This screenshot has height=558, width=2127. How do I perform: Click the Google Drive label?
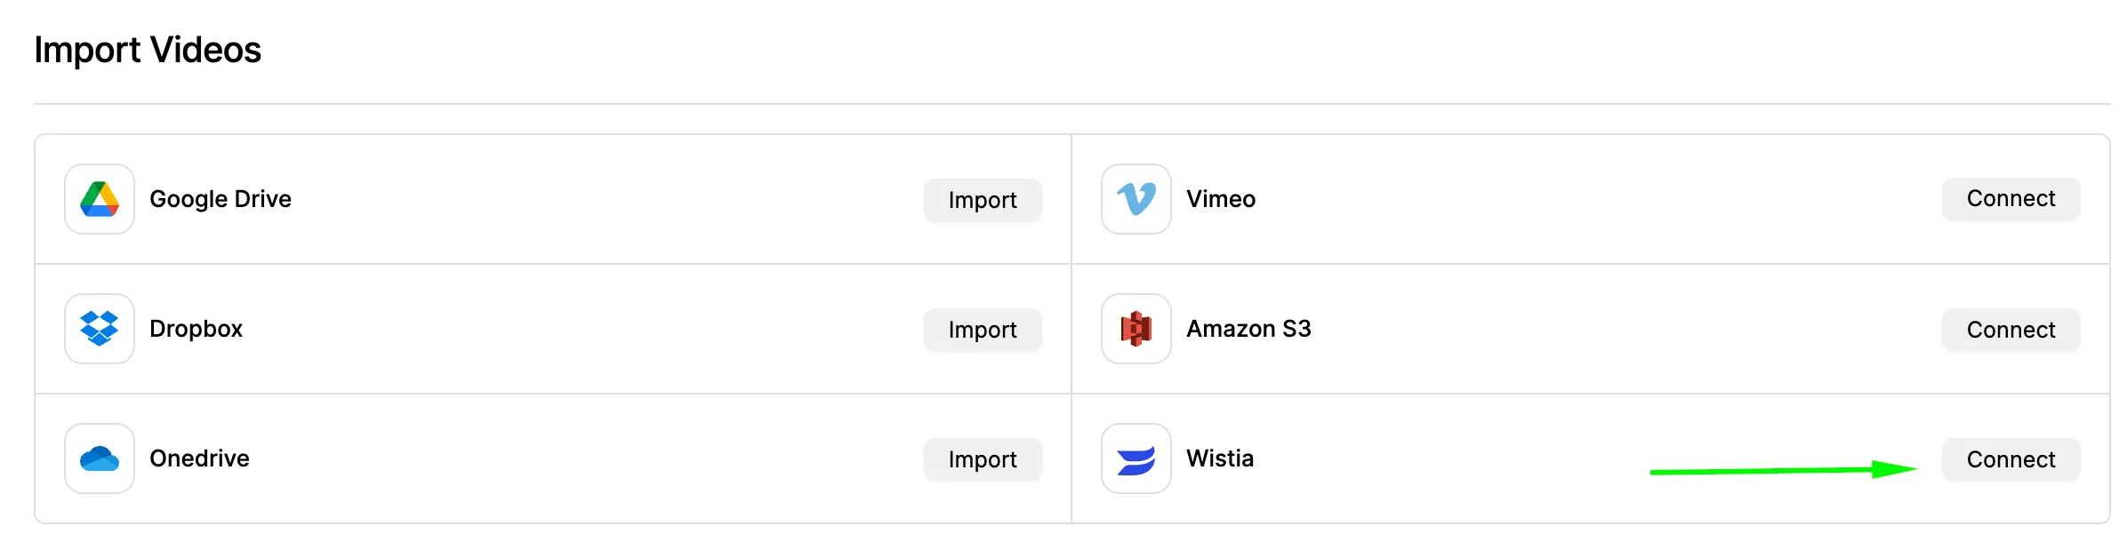pos(221,199)
